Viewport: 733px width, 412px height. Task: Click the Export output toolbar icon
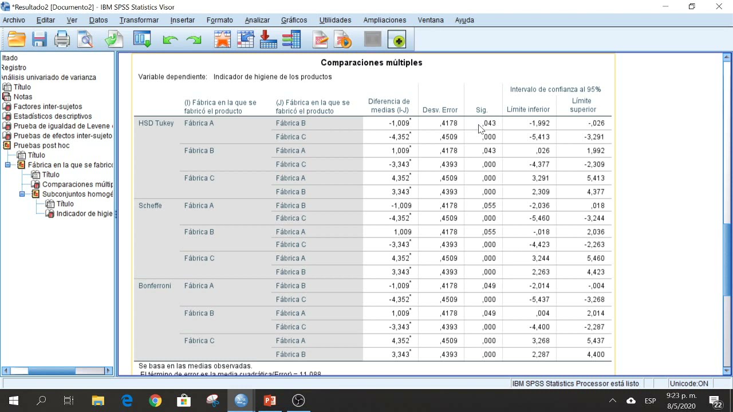[113, 39]
